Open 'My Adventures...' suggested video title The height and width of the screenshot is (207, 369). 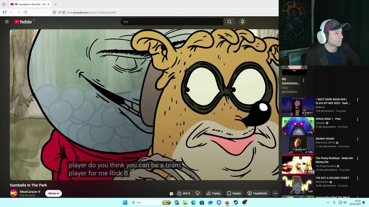click(x=291, y=81)
